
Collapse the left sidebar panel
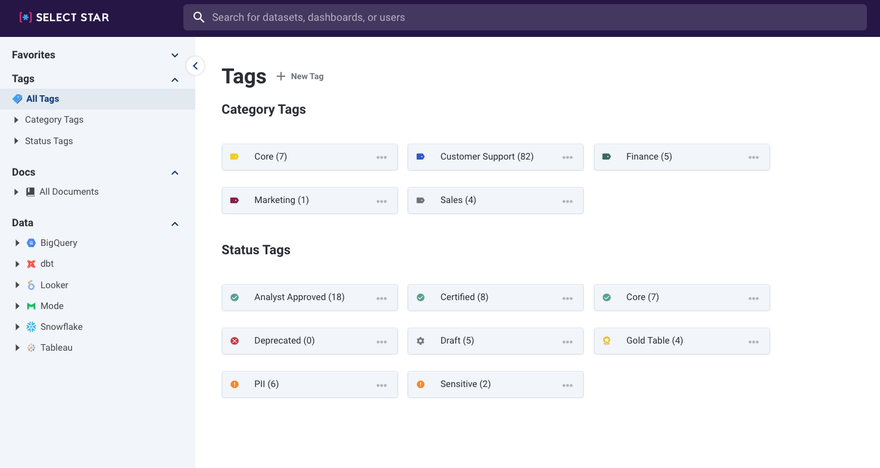pos(195,66)
